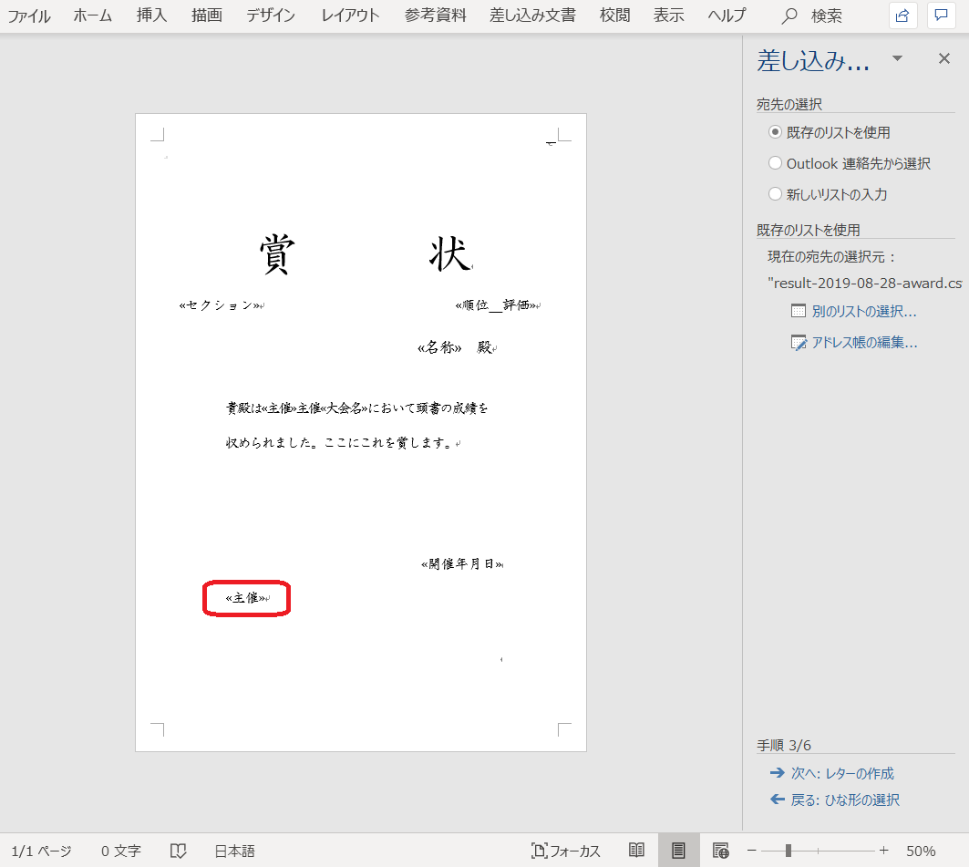The image size is (969, 867).
Task: Expand the mail merge pane options arrow
Action: [897, 59]
